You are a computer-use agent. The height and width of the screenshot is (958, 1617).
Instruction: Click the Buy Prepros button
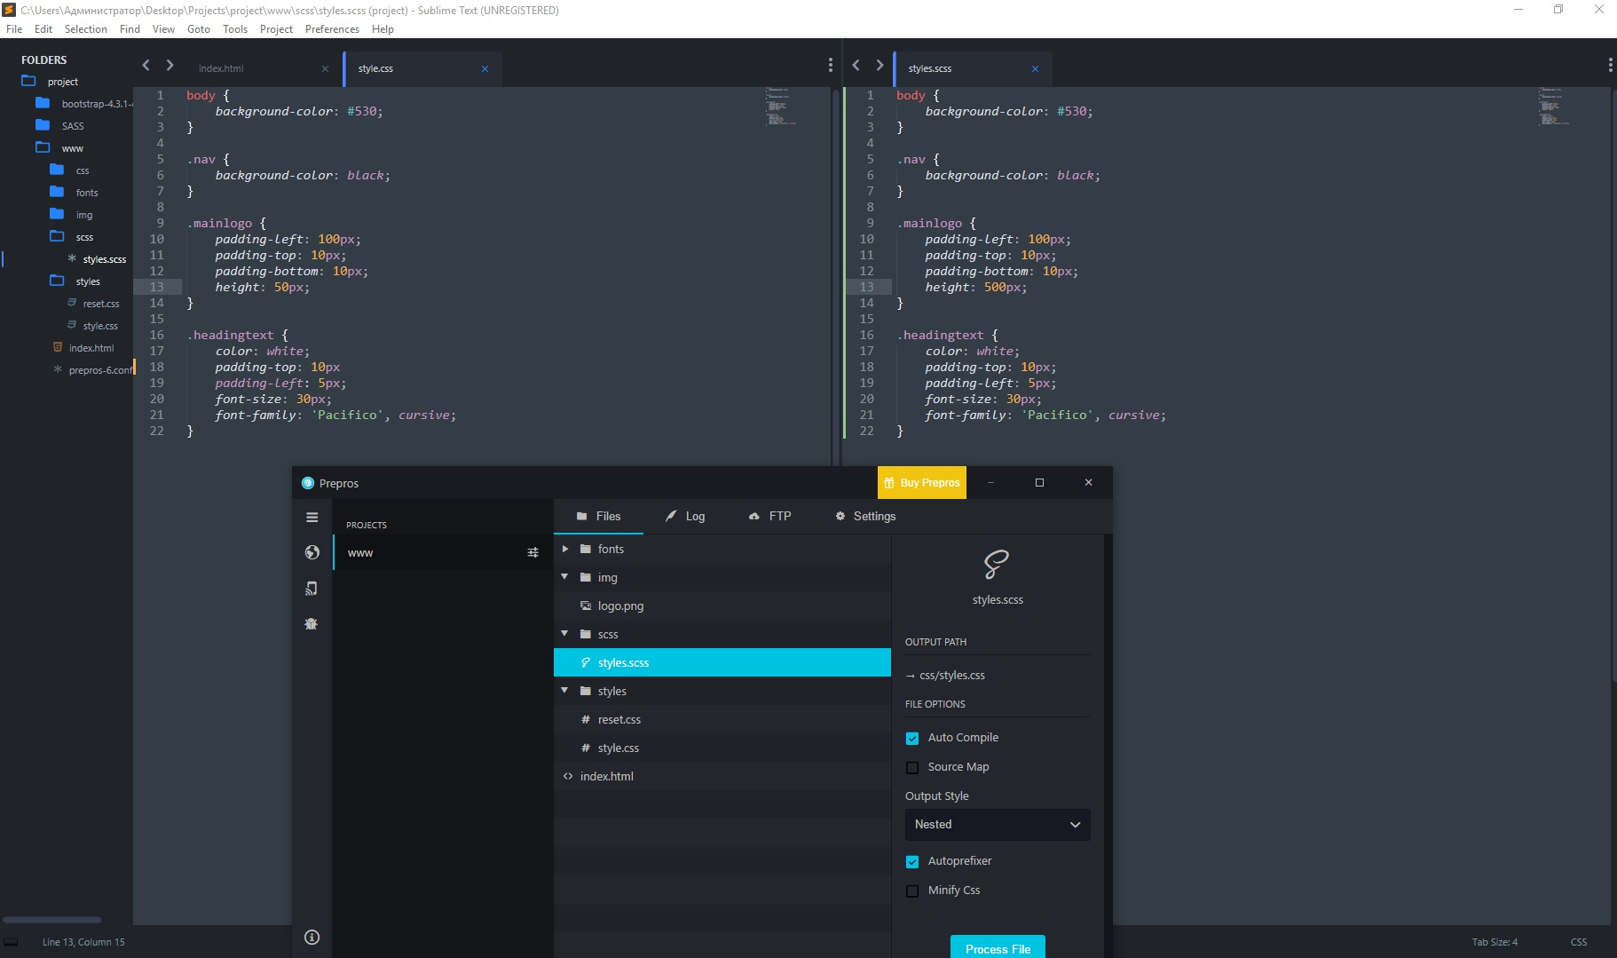921,483
